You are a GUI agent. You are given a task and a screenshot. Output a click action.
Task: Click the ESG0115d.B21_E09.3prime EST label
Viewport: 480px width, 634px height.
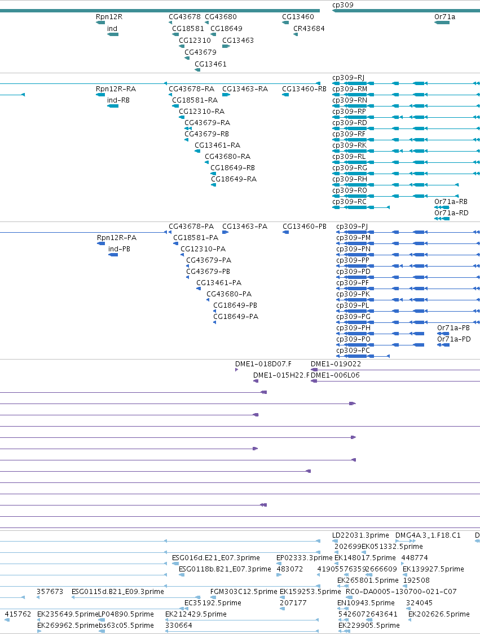click(118, 592)
